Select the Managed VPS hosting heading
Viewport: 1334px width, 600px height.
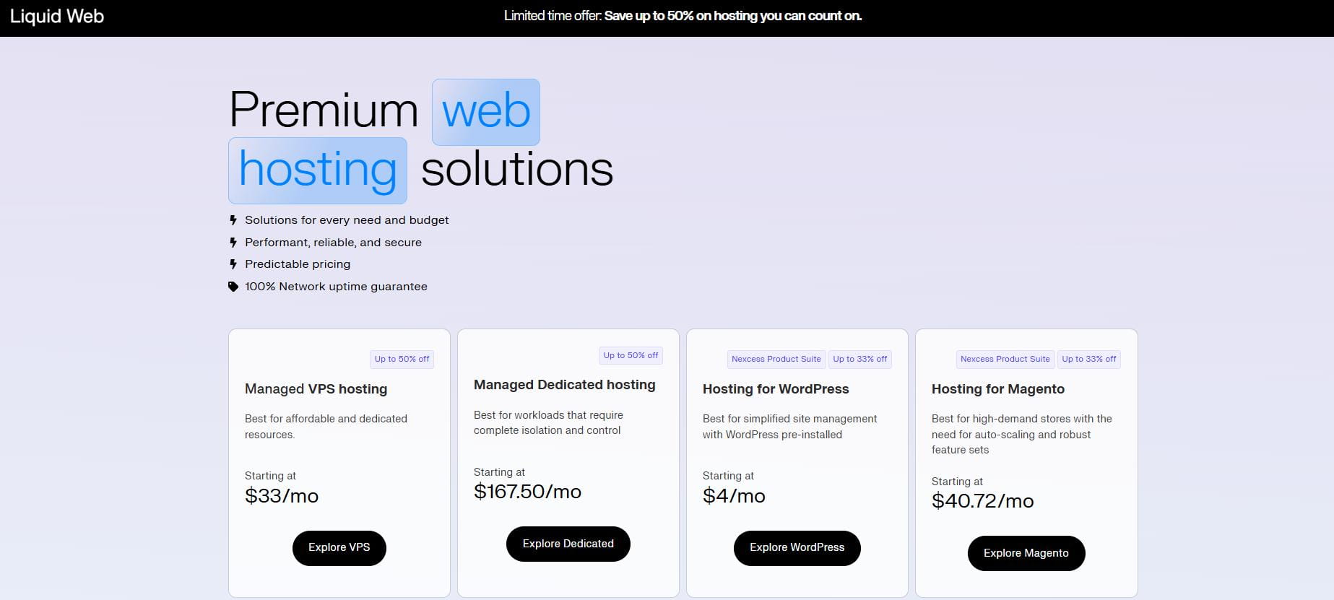click(x=316, y=389)
